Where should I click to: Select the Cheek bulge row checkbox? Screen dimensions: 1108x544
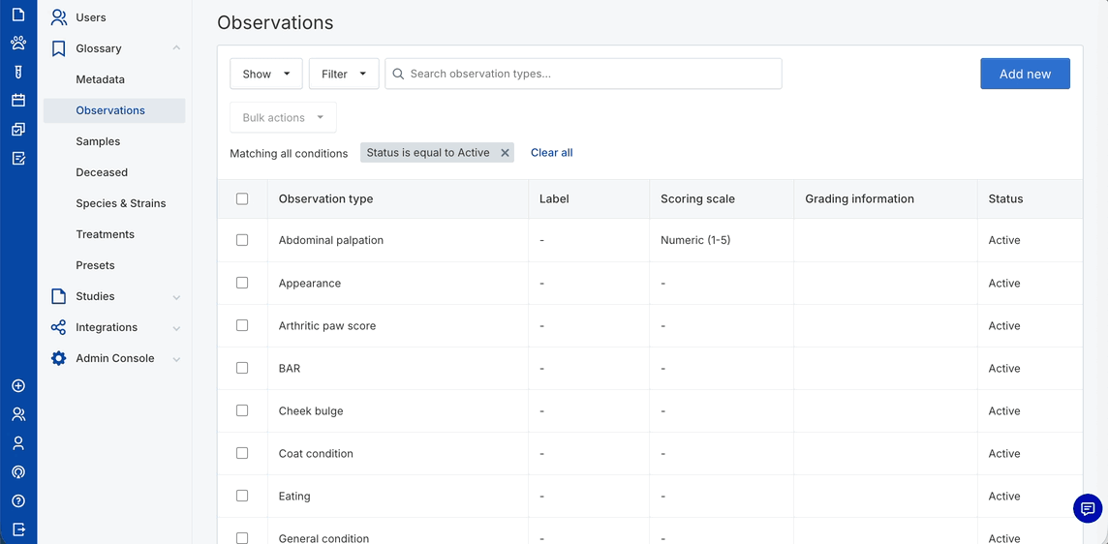pyautogui.click(x=242, y=410)
